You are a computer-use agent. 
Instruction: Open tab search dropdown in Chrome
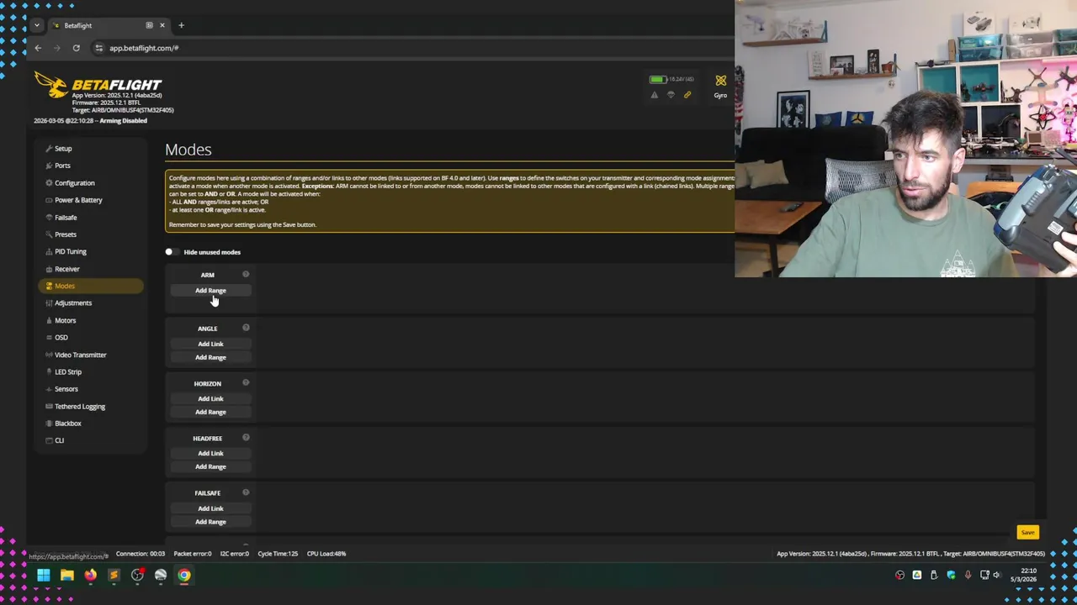tap(36, 25)
